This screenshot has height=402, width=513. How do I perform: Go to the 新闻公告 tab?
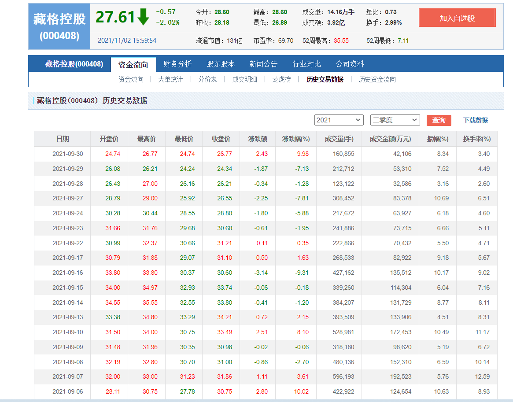tap(263, 64)
